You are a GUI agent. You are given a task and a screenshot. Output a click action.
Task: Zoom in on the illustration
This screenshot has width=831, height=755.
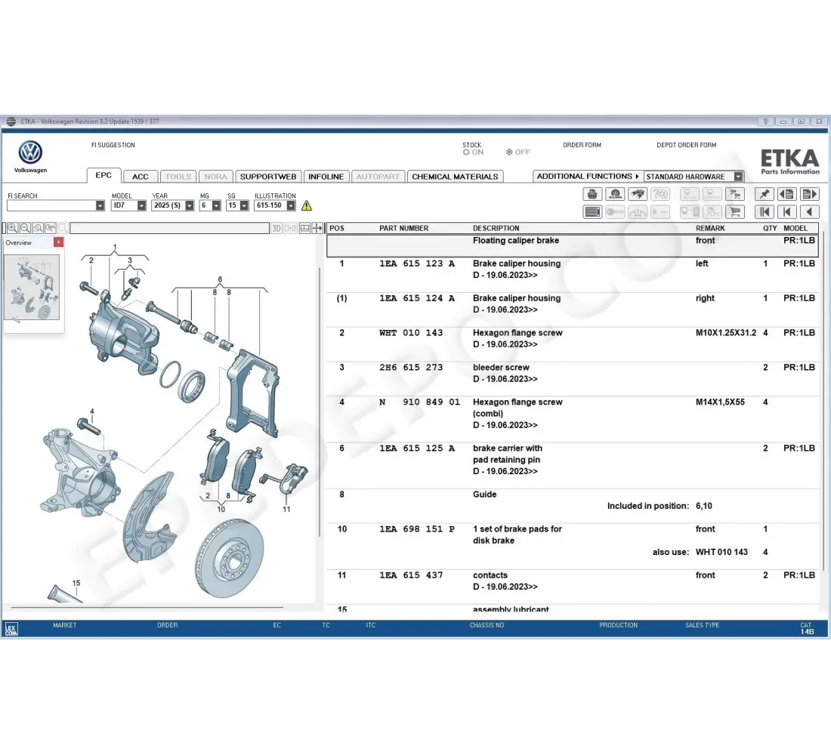[12, 228]
